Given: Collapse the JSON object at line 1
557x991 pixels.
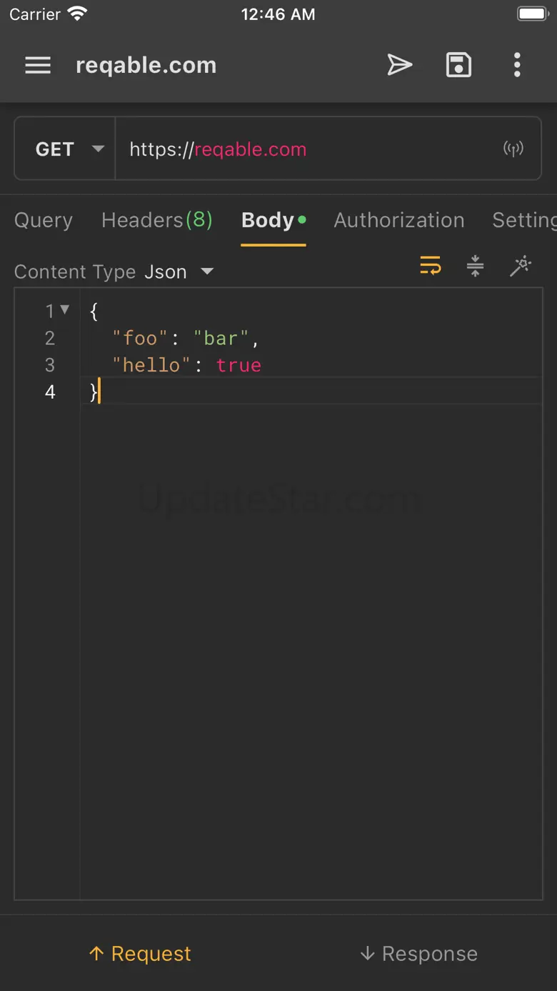Looking at the screenshot, I should pos(65,309).
